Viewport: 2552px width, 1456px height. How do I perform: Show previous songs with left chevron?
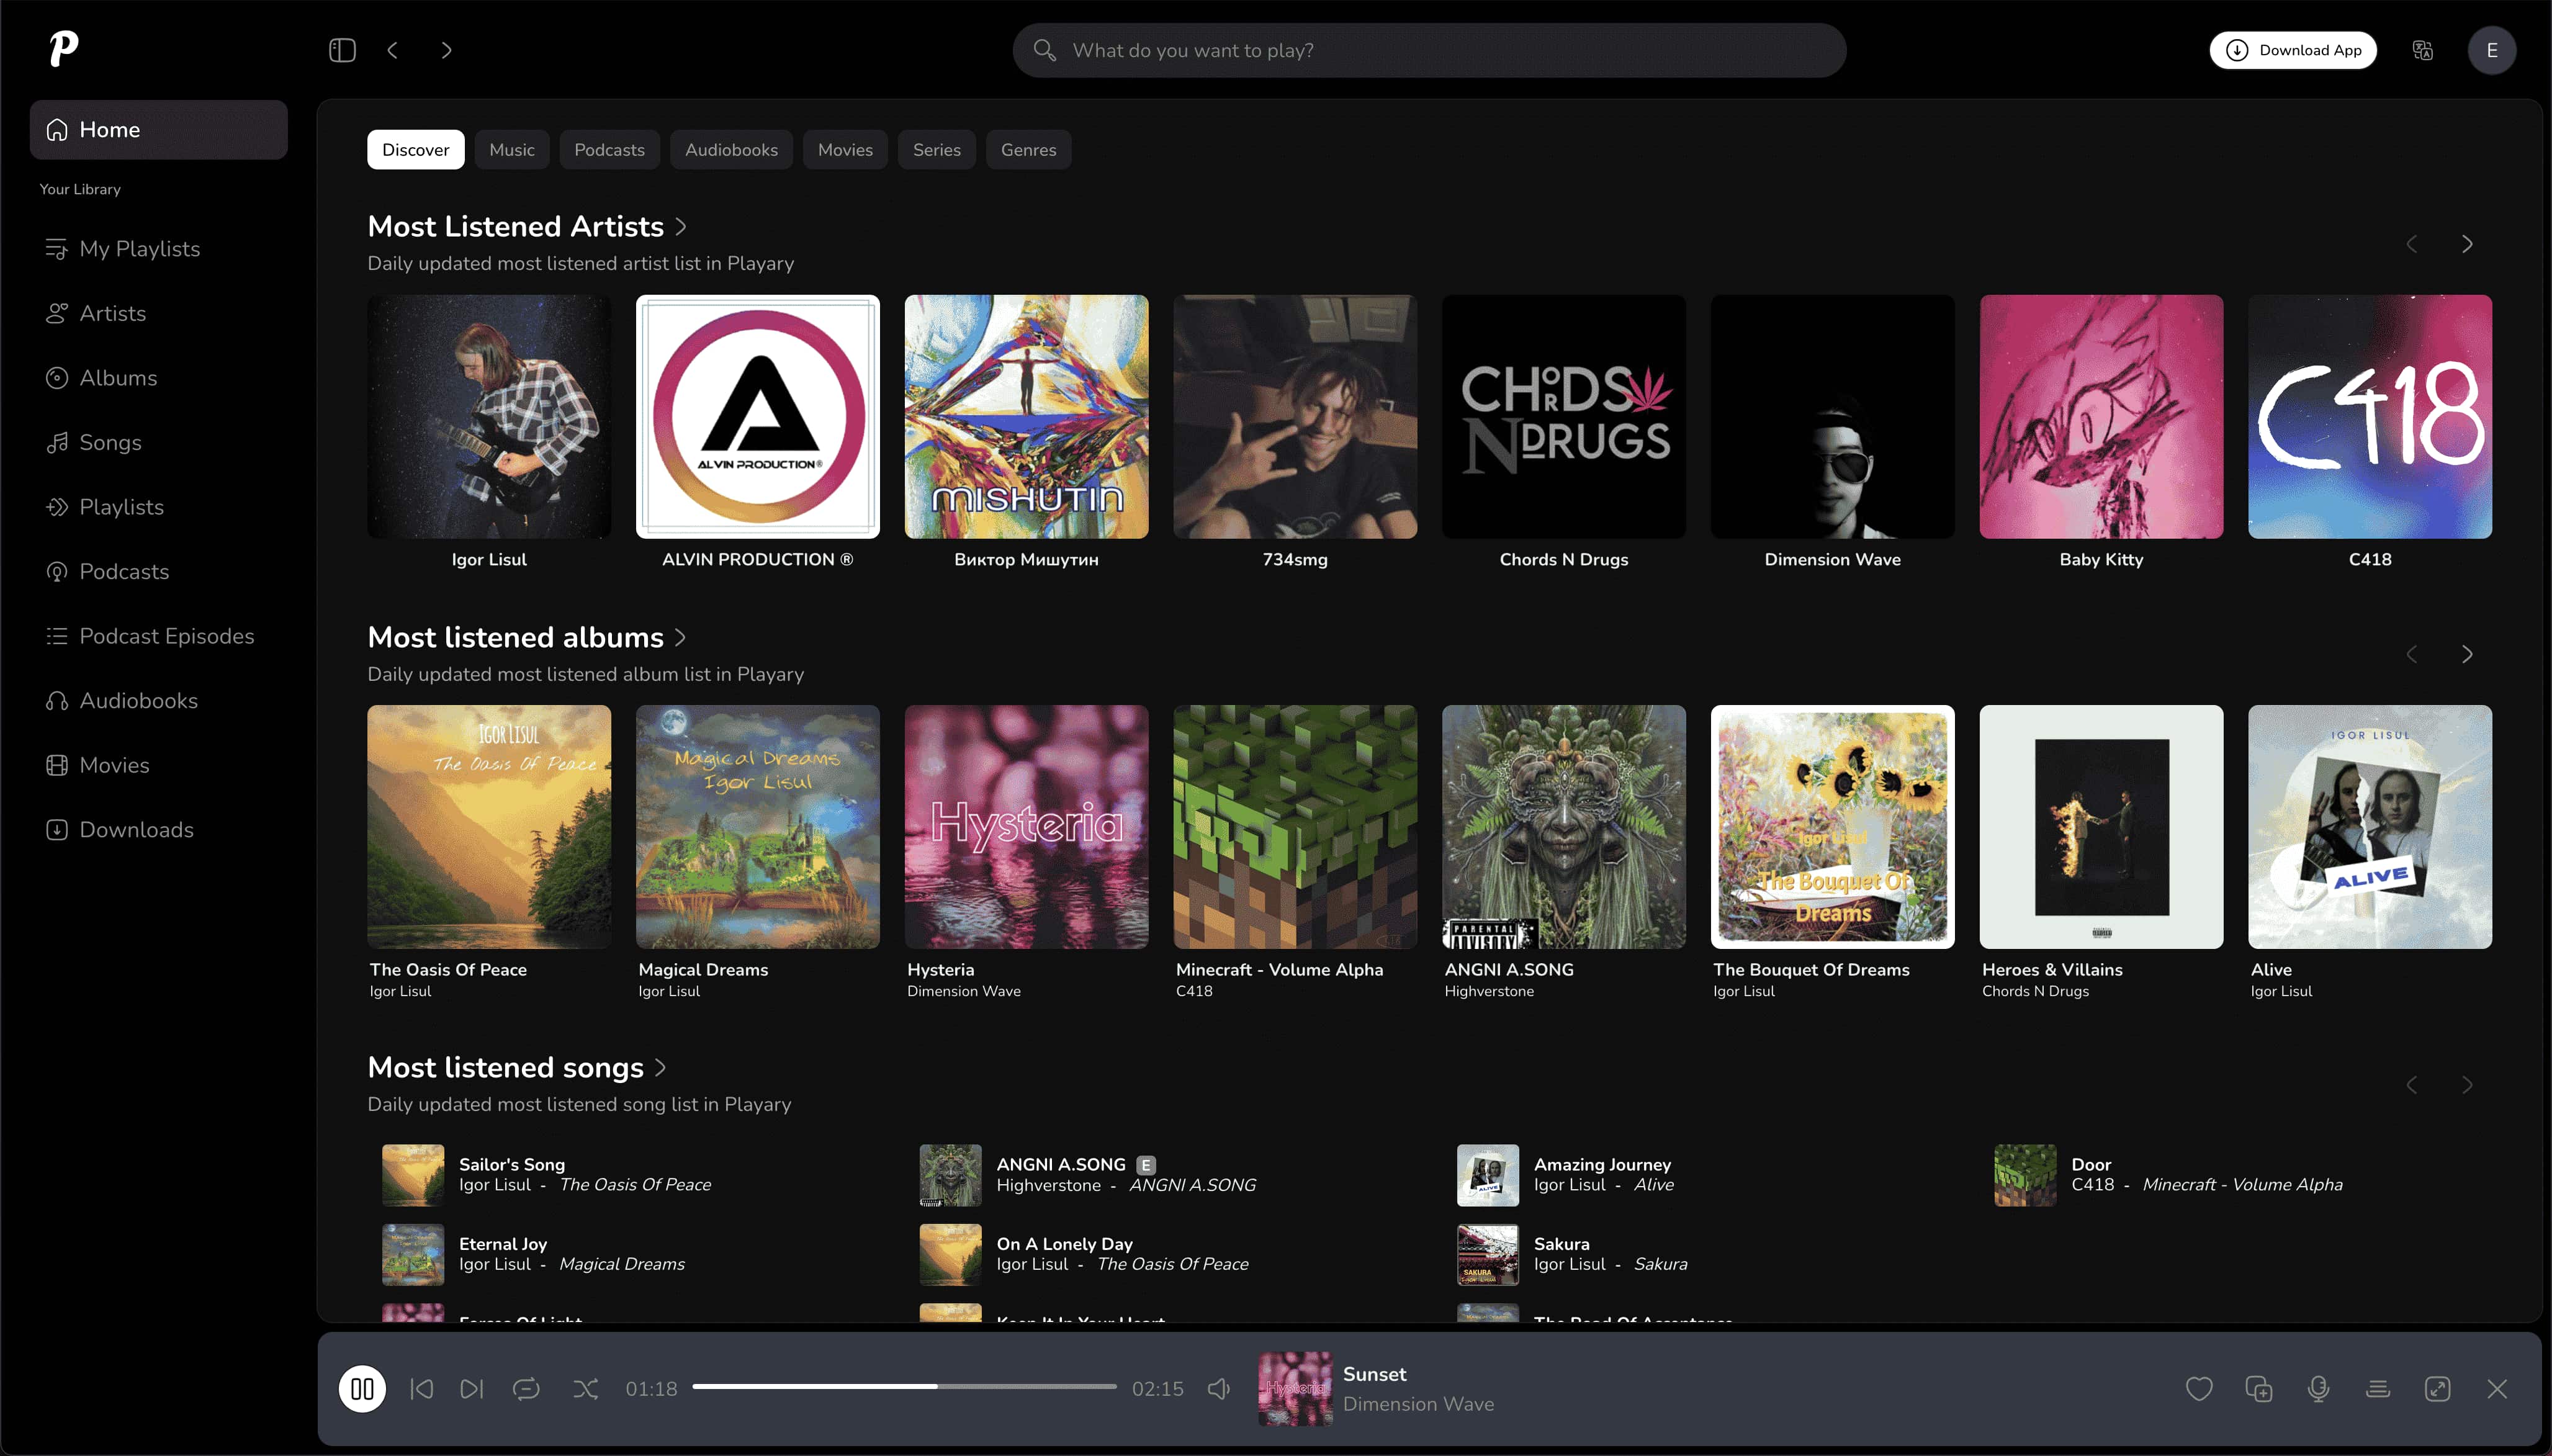point(2411,1085)
